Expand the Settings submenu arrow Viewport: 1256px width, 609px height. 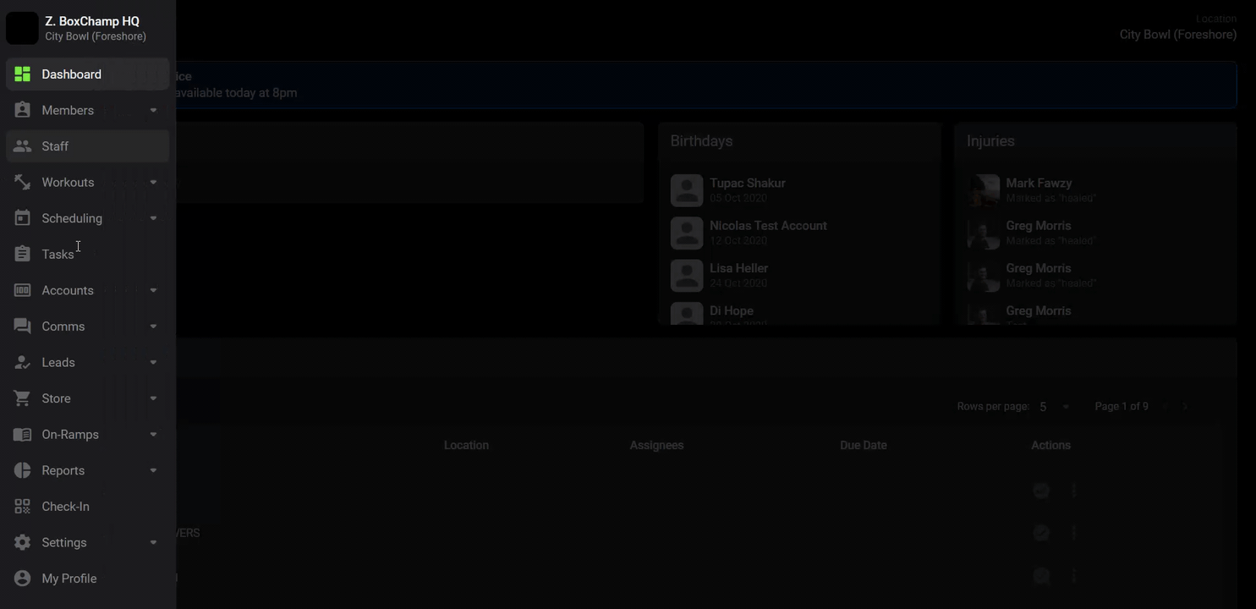tap(153, 542)
